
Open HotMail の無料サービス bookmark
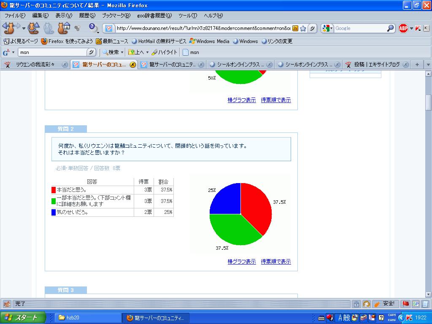[159, 41]
